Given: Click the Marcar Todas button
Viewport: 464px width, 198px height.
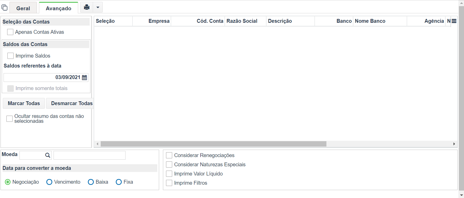Looking at the screenshot, I should click(24, 103).
